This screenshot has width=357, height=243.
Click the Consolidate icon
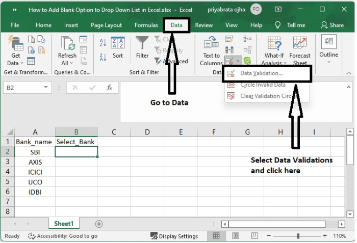247,39
